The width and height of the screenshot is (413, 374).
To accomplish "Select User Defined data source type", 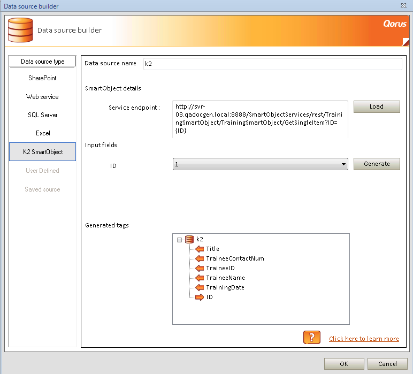I will click(x=42, y=170).
